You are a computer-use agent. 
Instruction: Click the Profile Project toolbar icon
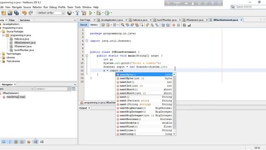coord(107,13)
